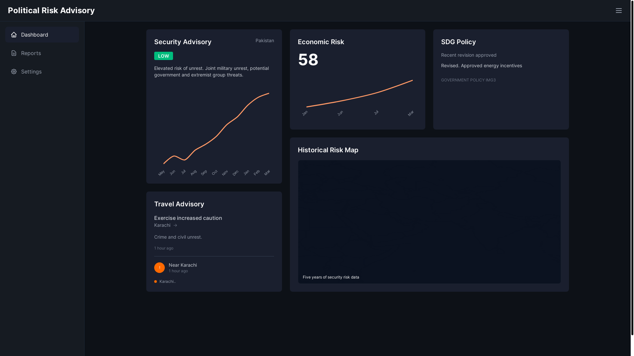Click Recent revision approved text
The width and height of the screenshot is (634, 356).
[469, 55]
